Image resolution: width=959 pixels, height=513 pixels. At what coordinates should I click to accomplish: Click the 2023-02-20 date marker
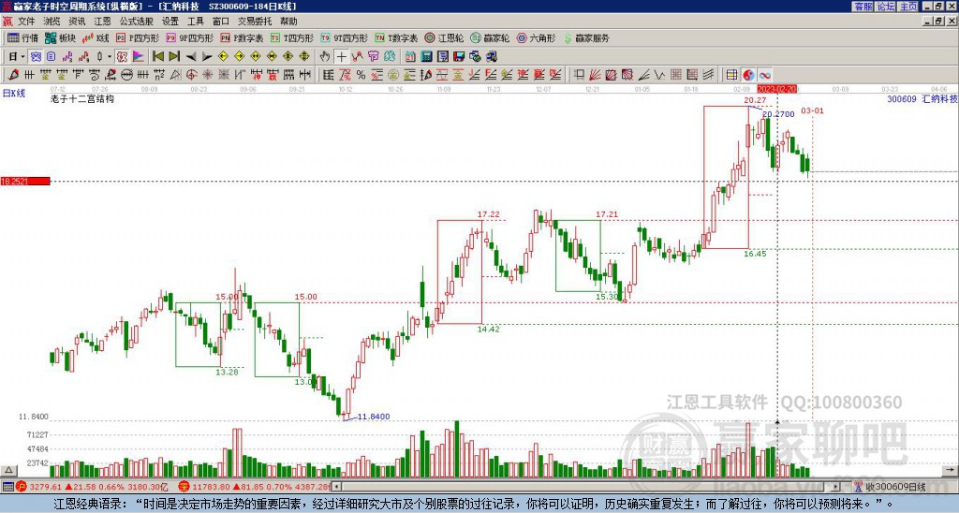point(776,89)
